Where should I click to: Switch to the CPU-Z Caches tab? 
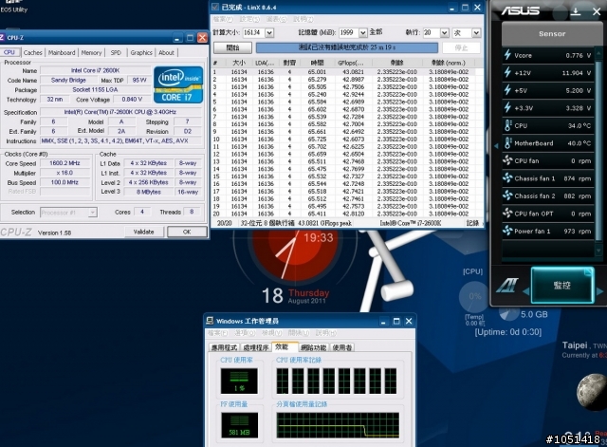pyautogui.click(x=32, y=52)
